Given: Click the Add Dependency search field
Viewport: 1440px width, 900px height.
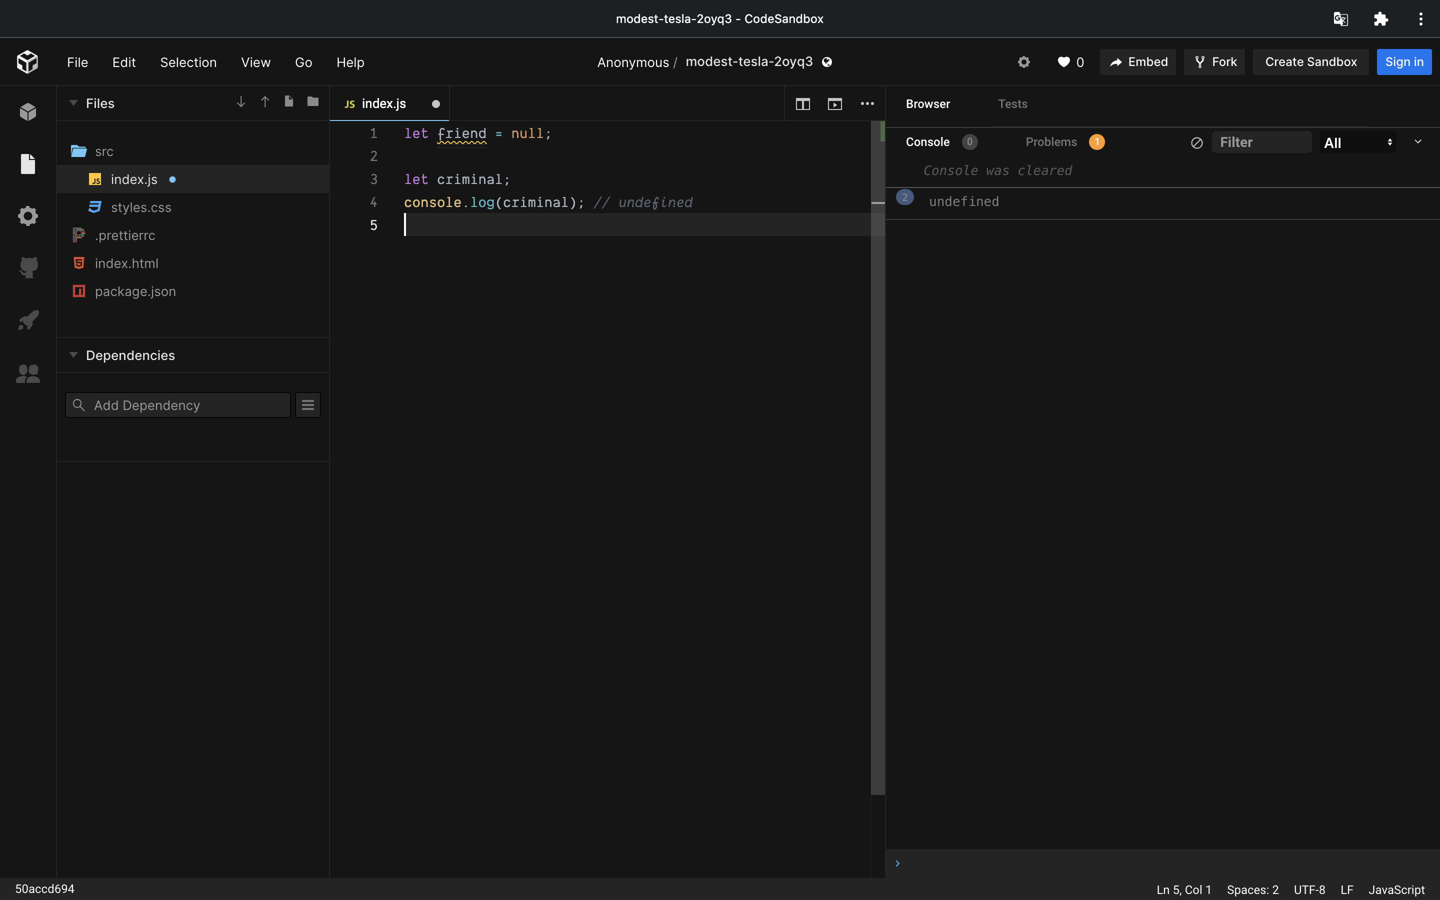Looking at the screenshot, I should [178, 405].
